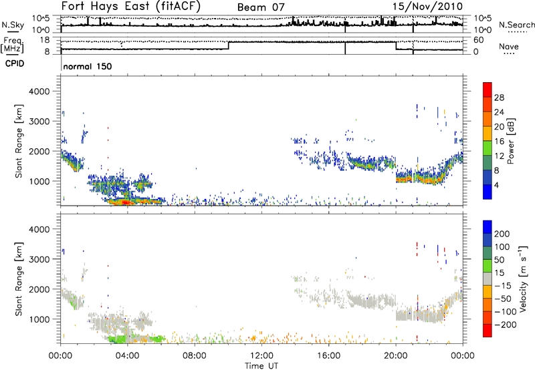Click the 200 label on Velocity colorbar
Viewport: 535px width, 370px height.
(502, 234)
